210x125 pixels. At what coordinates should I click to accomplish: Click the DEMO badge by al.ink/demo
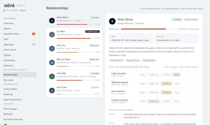(x=23, y=10)
